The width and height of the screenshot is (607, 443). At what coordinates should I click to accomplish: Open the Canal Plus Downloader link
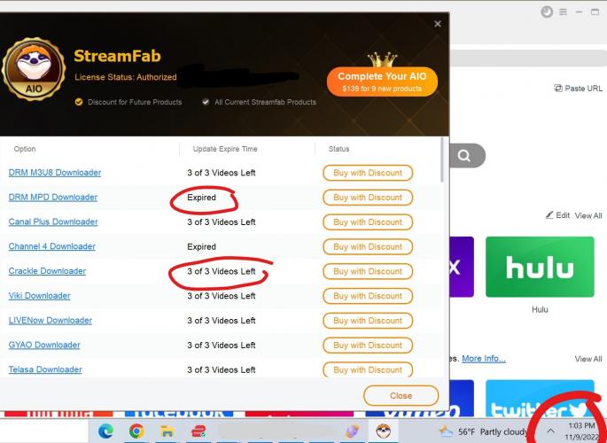click(x=53, y=221)
